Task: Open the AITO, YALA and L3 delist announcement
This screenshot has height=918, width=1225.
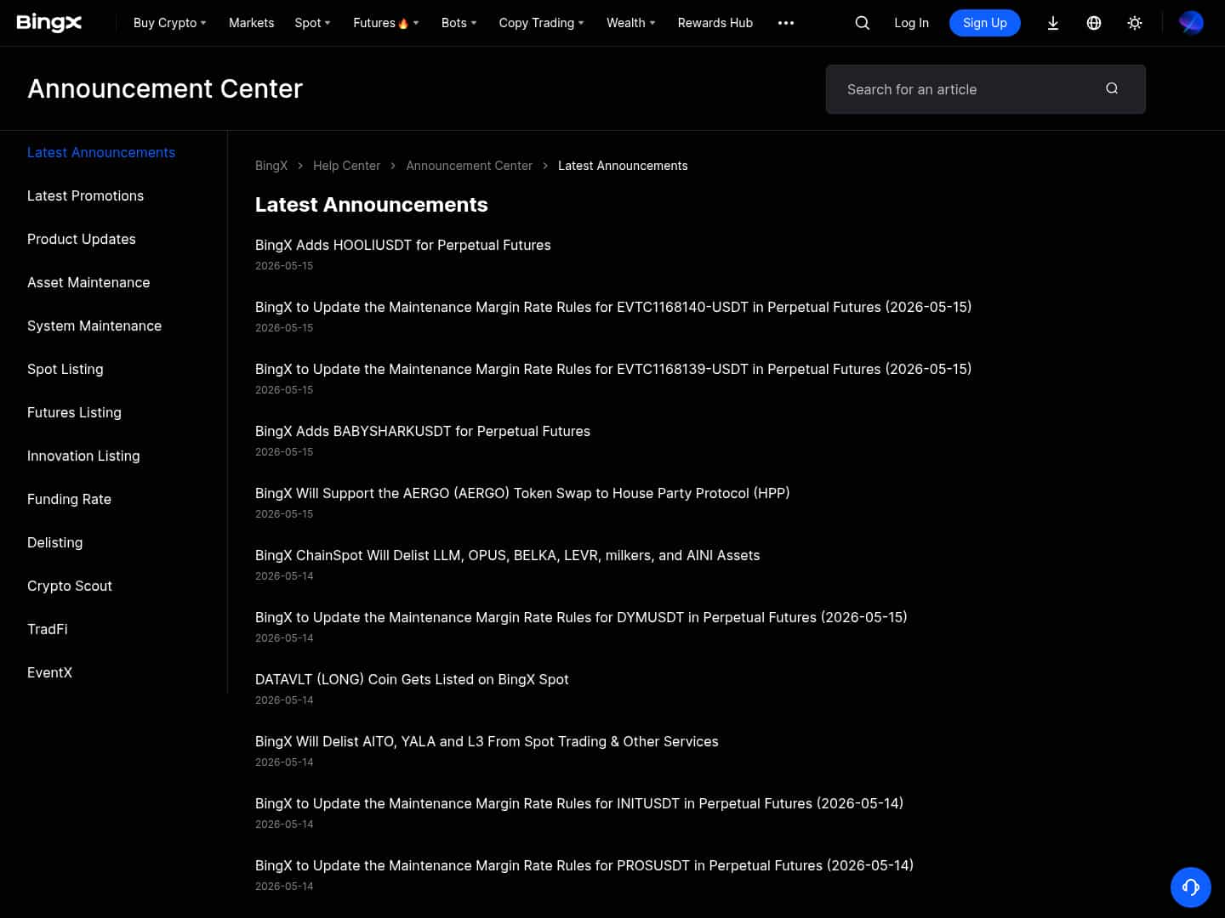Action: [x=487, y=741]
